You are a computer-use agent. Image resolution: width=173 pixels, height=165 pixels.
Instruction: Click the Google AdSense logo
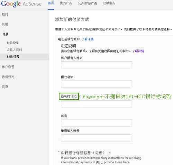21,4
